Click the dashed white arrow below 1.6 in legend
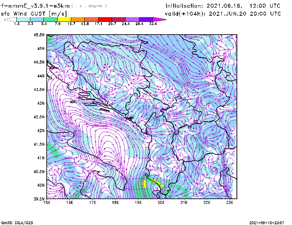The image size is (292, 225). tap(10, 19)
